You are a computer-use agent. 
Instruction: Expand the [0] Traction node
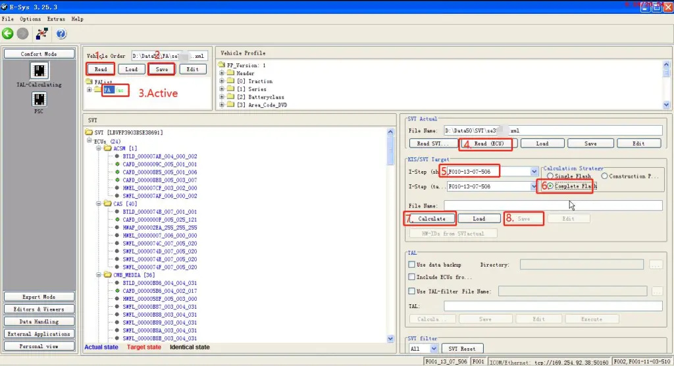point(222,81)
